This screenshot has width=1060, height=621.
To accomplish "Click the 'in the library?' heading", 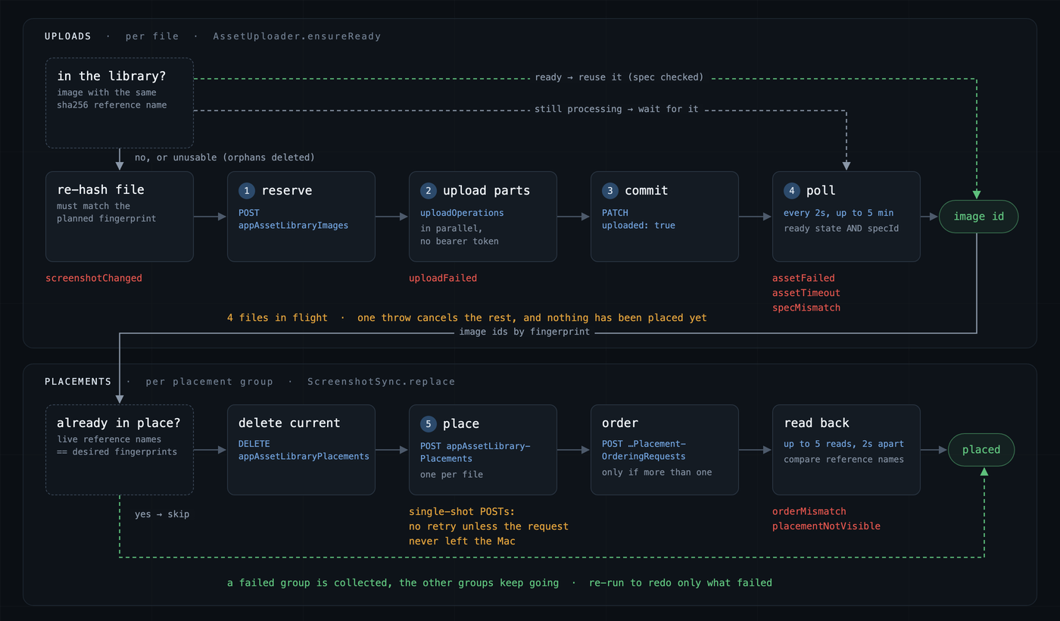I will pyautogui.click(x=111, y=76).
